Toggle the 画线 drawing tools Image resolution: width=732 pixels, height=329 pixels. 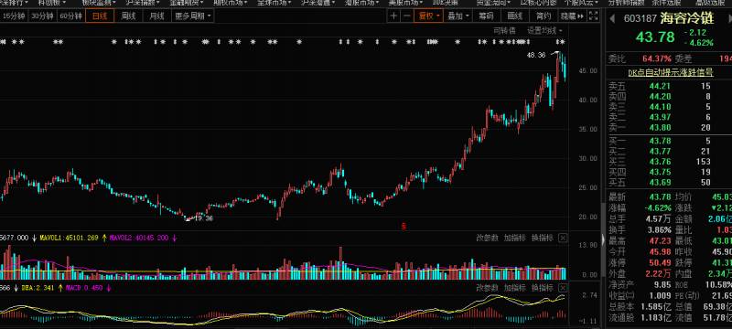coord(515,16)
